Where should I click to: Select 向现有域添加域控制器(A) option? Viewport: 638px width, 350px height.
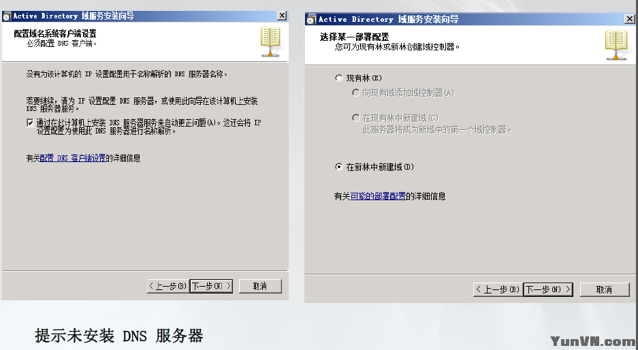tap(355, 93)
